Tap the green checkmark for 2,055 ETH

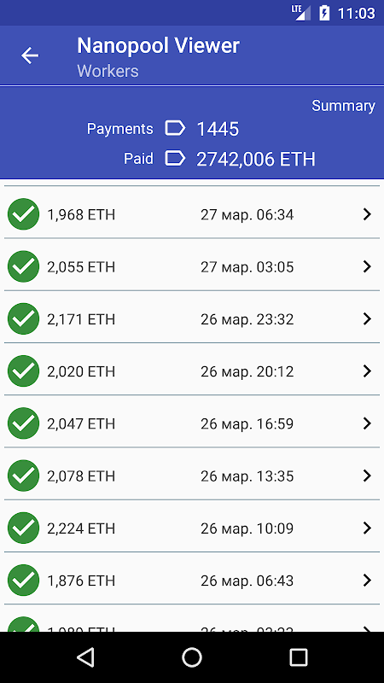tap(24, 266)
